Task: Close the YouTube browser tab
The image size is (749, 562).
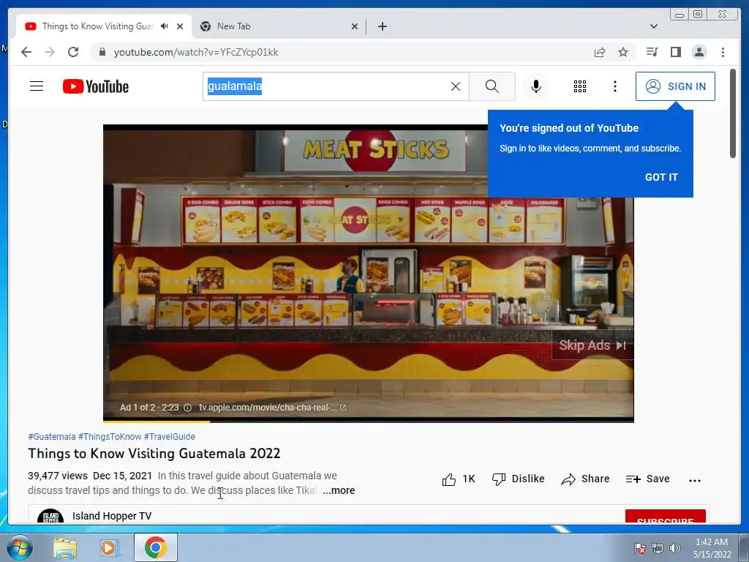Action: [180, 26]
